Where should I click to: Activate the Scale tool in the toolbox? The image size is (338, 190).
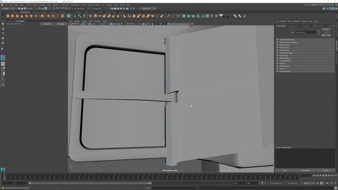tap(3, 48)
